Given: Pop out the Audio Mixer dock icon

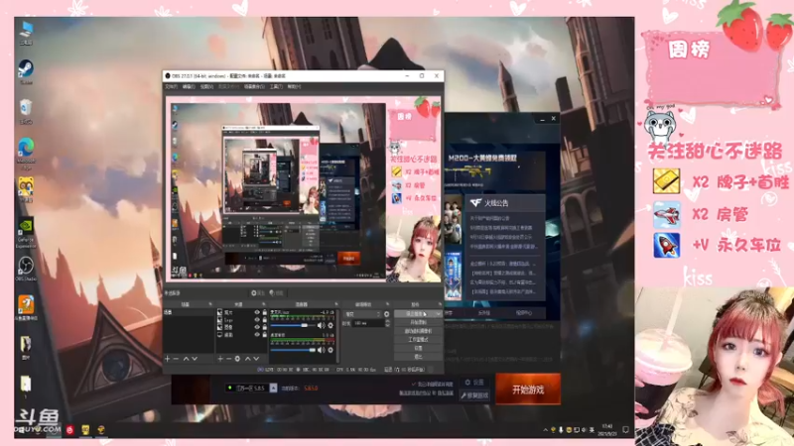Looking at the screenshot, I should (336, 304).
